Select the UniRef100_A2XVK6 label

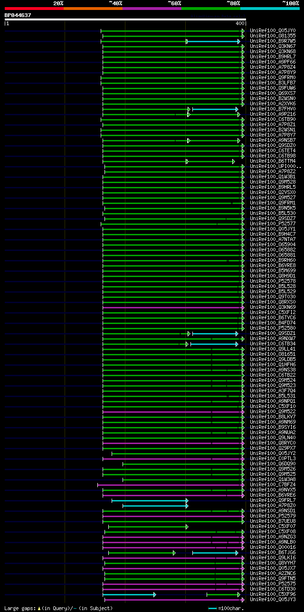point(273,103)
